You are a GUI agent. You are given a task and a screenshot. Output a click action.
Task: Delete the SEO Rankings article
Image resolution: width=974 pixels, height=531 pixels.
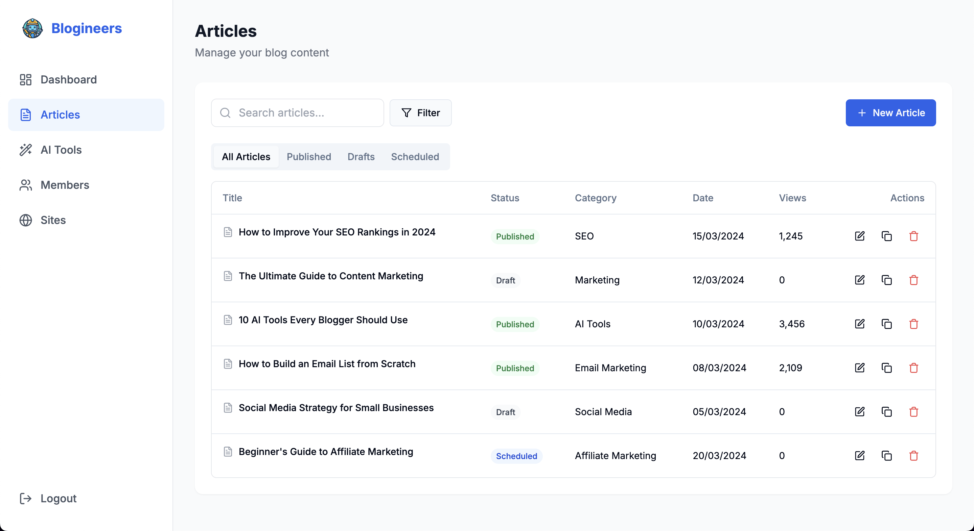tap(913, 236)
